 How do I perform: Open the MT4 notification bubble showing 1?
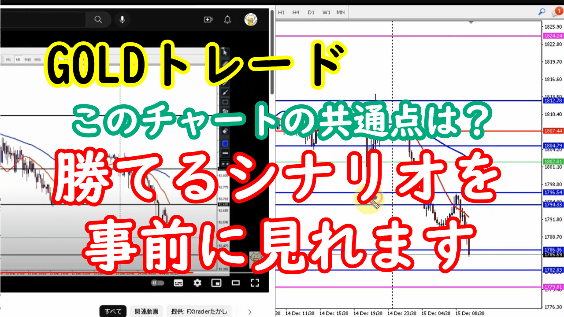tap(557, 12)
